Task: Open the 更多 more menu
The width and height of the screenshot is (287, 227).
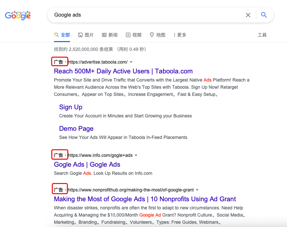Action: (x=180, y=35)
